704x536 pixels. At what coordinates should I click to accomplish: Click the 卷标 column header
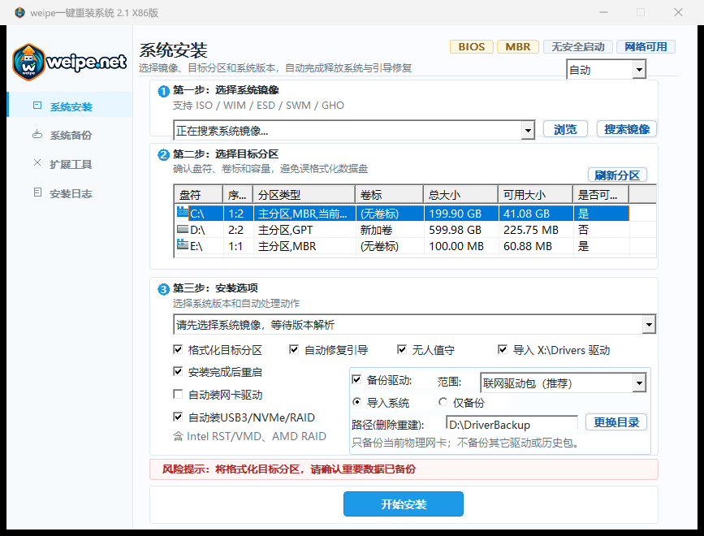[389, 195]
